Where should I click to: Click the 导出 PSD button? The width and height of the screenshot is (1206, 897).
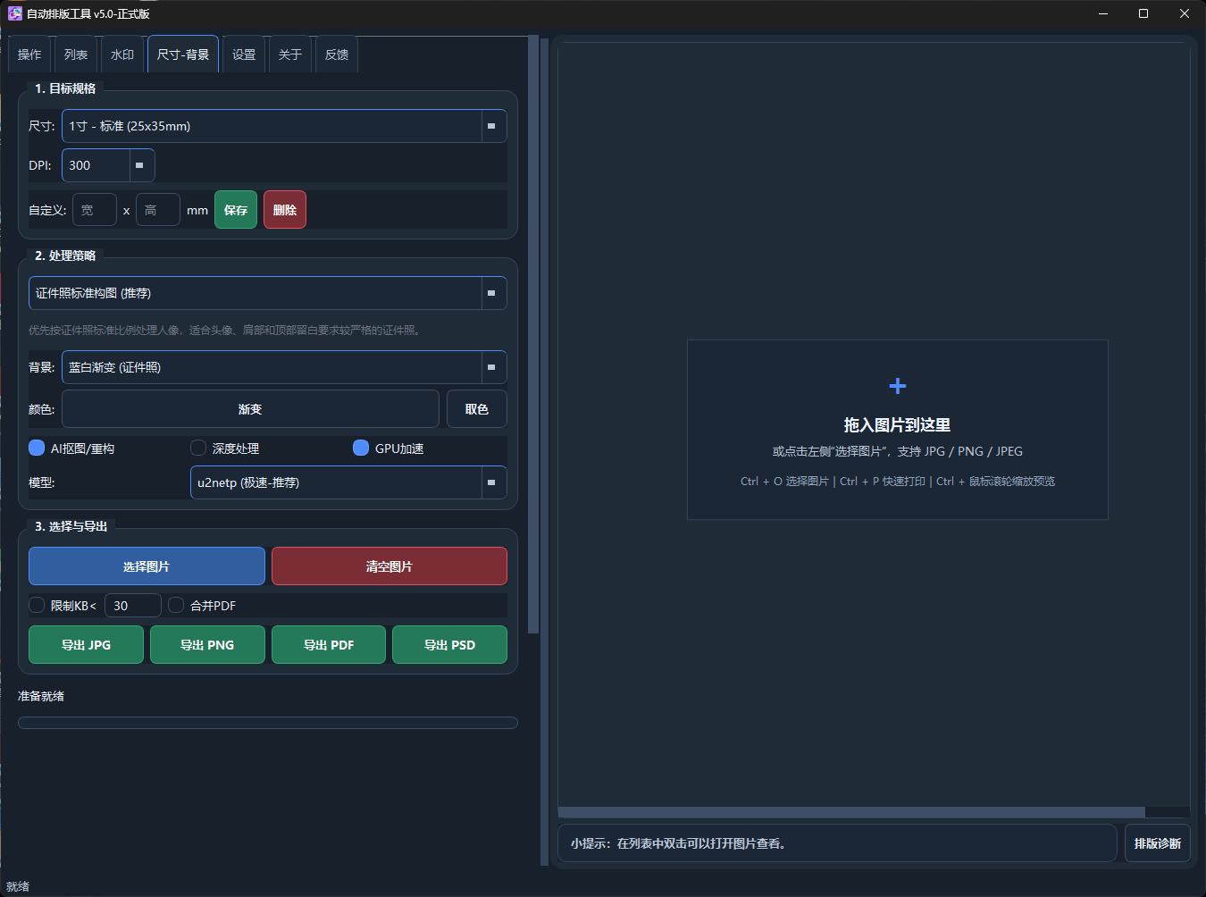click(x=450, y=645)
